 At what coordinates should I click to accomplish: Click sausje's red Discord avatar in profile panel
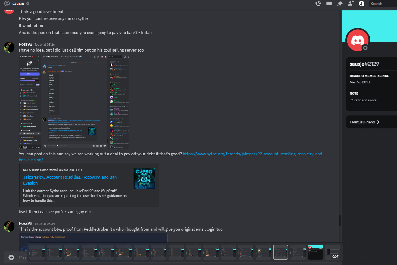358,40
